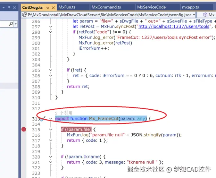This screenshot has height=178, width=216.
Task: Collapse the block at line 306
Action: (x=51, y=76)
